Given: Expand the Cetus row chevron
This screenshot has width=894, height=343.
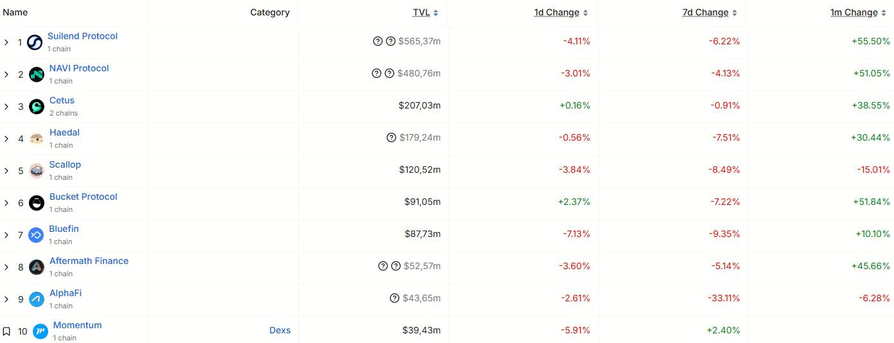Looking at the screenshot, I should [x=6, y=107].
